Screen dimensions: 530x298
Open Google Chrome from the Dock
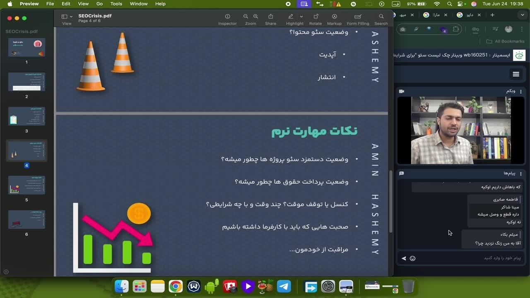pos(176,286)
